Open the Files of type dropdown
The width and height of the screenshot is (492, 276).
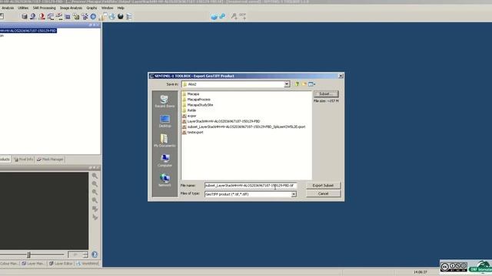(294, 194)
